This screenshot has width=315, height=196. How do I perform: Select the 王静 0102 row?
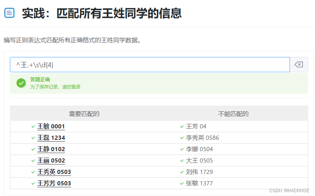pos(51,149)
